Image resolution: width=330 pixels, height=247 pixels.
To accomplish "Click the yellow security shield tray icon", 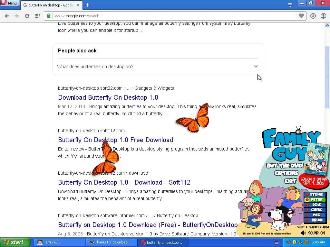I will [295, 242].
